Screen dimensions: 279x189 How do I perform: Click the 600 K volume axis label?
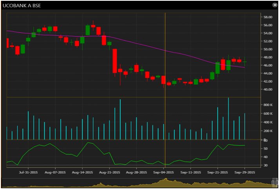(268, 113)
